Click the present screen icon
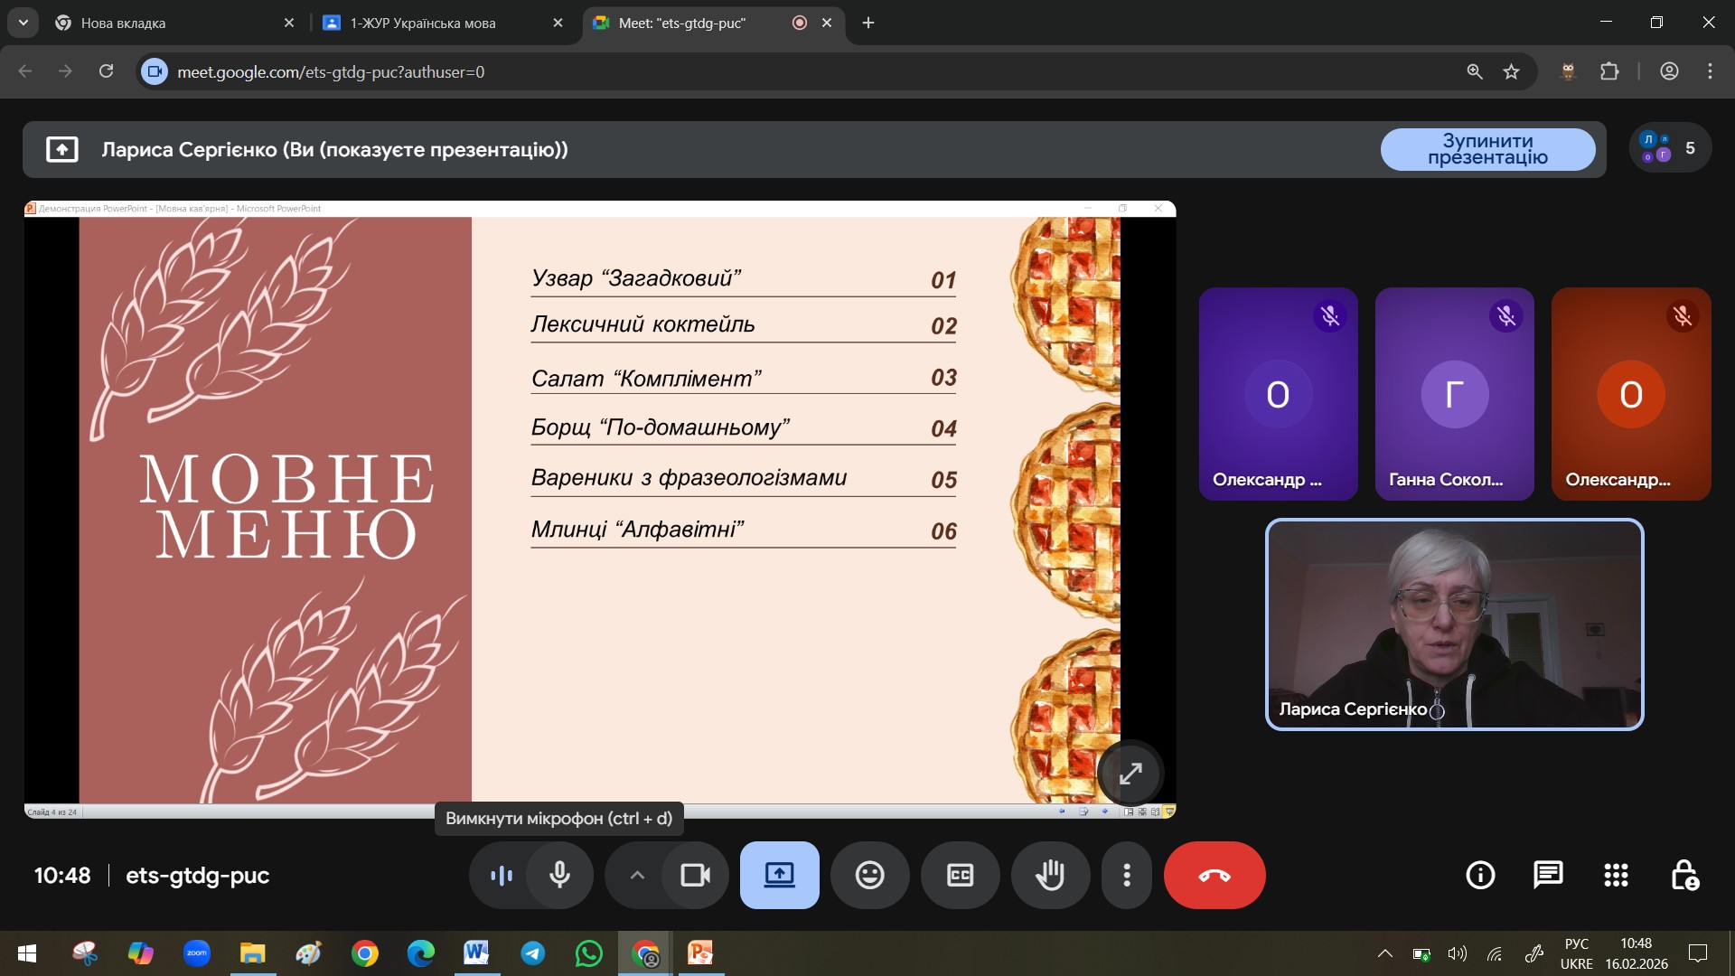The height and width of the screenshot is (976, 1735). [779, 875]
